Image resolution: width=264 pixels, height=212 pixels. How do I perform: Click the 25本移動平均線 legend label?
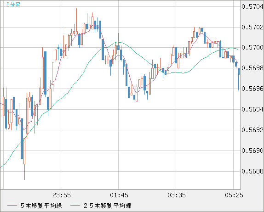pos(108,206)
